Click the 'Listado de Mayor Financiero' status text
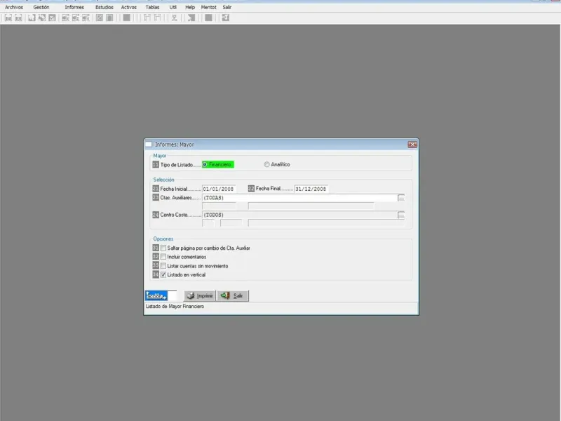Viewport: 561px width, 421px height. click(x=175, y=307)
